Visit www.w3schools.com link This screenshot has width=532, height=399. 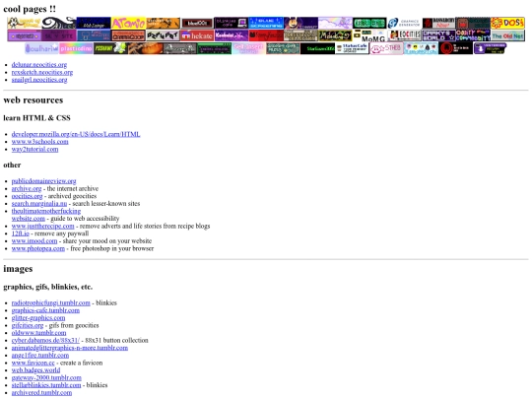39,142
